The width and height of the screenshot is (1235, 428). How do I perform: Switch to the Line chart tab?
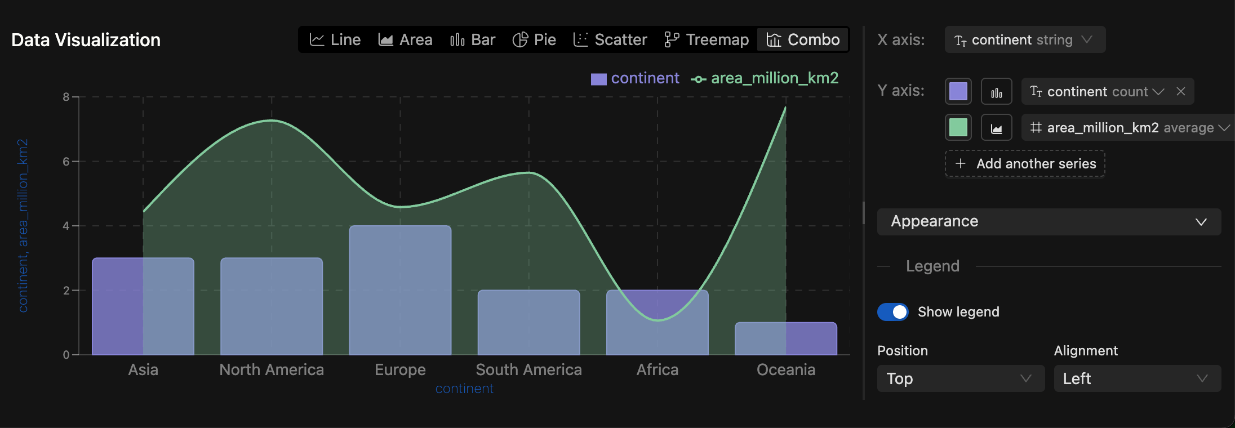[x=335, y=39]
